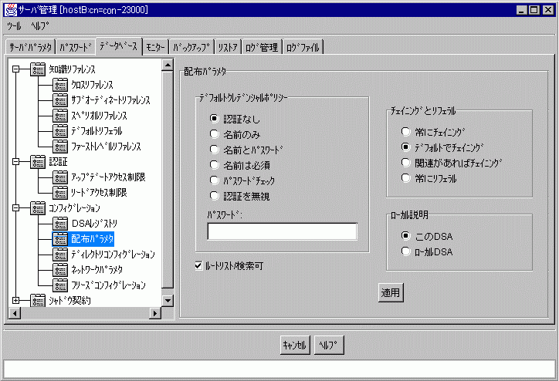Click the application icon in title bar
The width and height of the screenshot is (559, 381).
coord(11,9)
